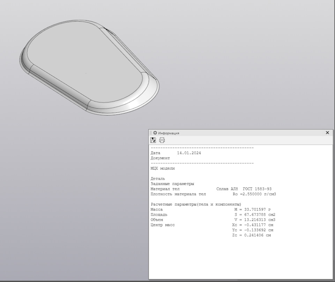Click the Информация panel title
Image resolution: width=335 pixels, height=282 pixels.
click(169, 133)
